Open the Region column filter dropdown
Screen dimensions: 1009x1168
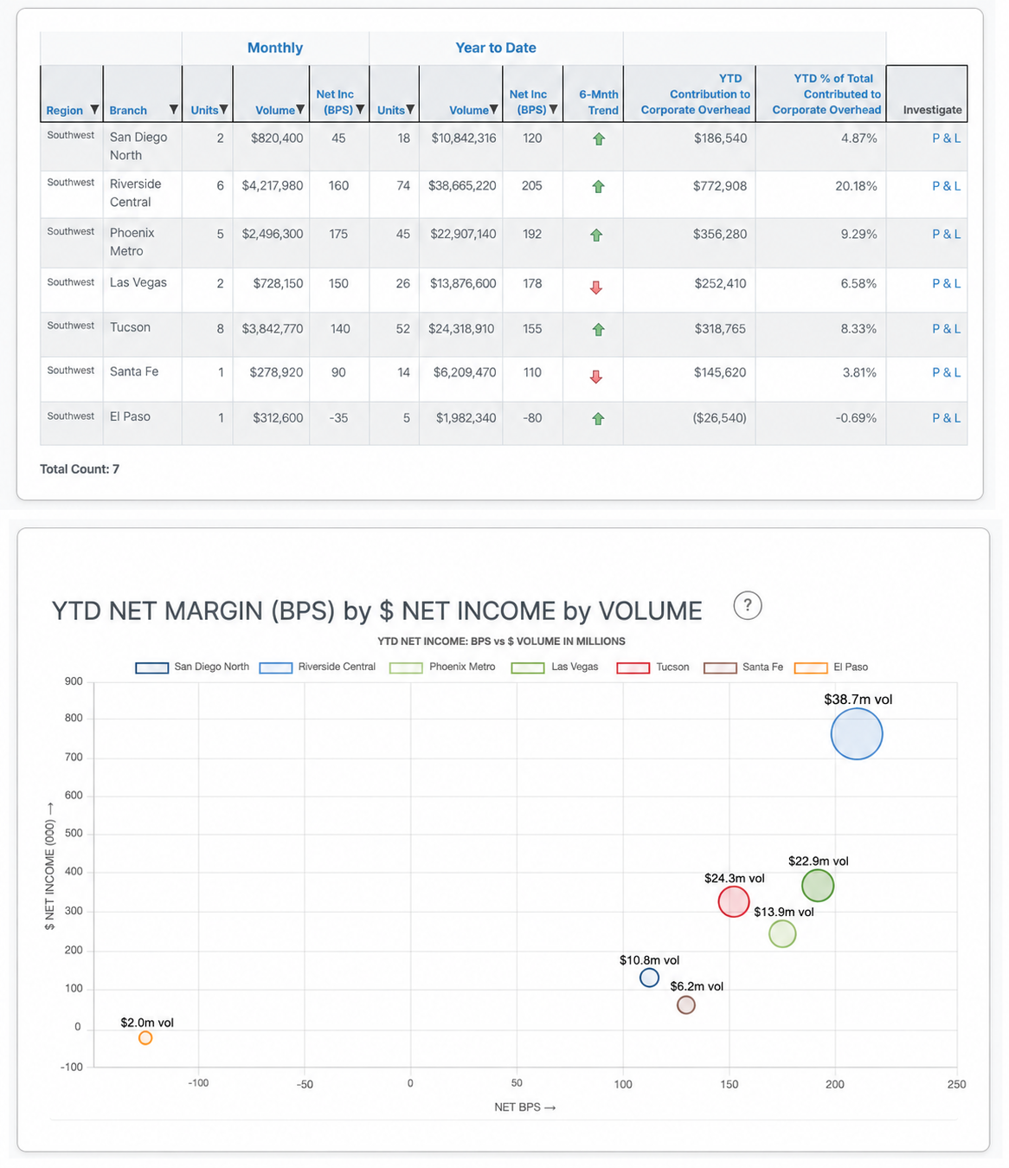pos(94,110)
